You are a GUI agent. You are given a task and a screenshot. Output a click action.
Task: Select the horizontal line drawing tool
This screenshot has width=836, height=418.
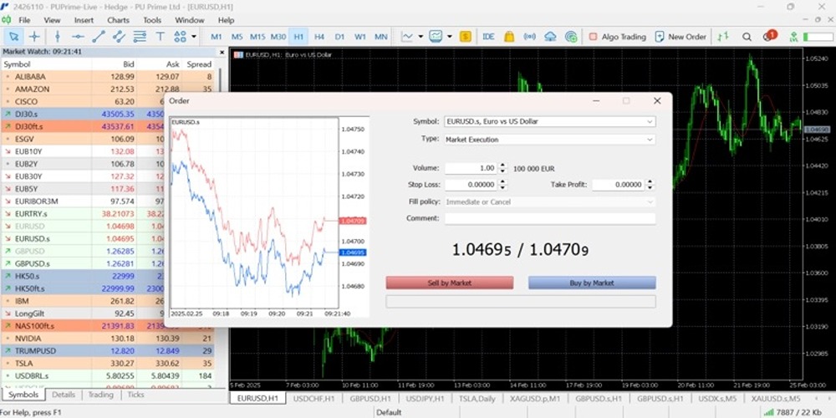coord(79,36)
